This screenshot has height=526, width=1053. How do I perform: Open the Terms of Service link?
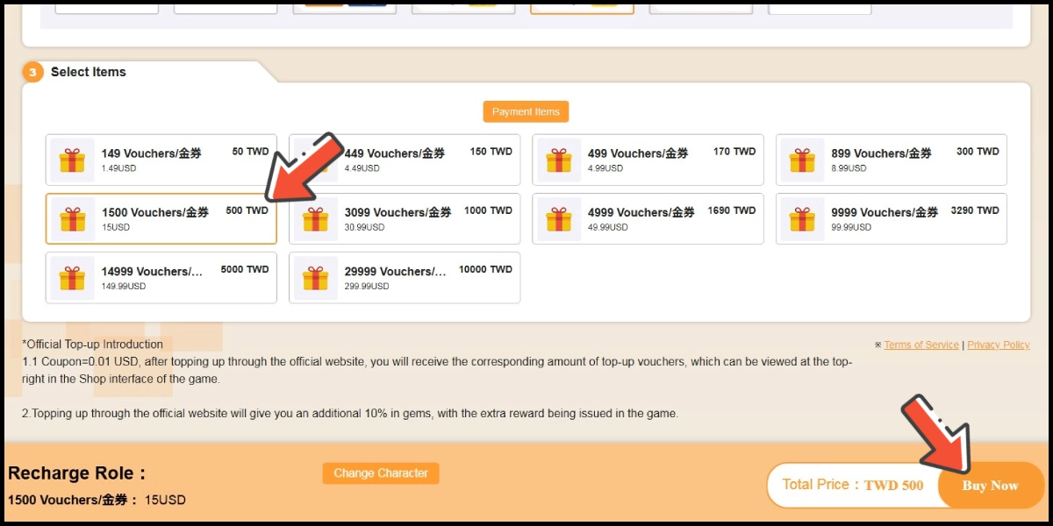pyautogui.click(x=921, y=345)
